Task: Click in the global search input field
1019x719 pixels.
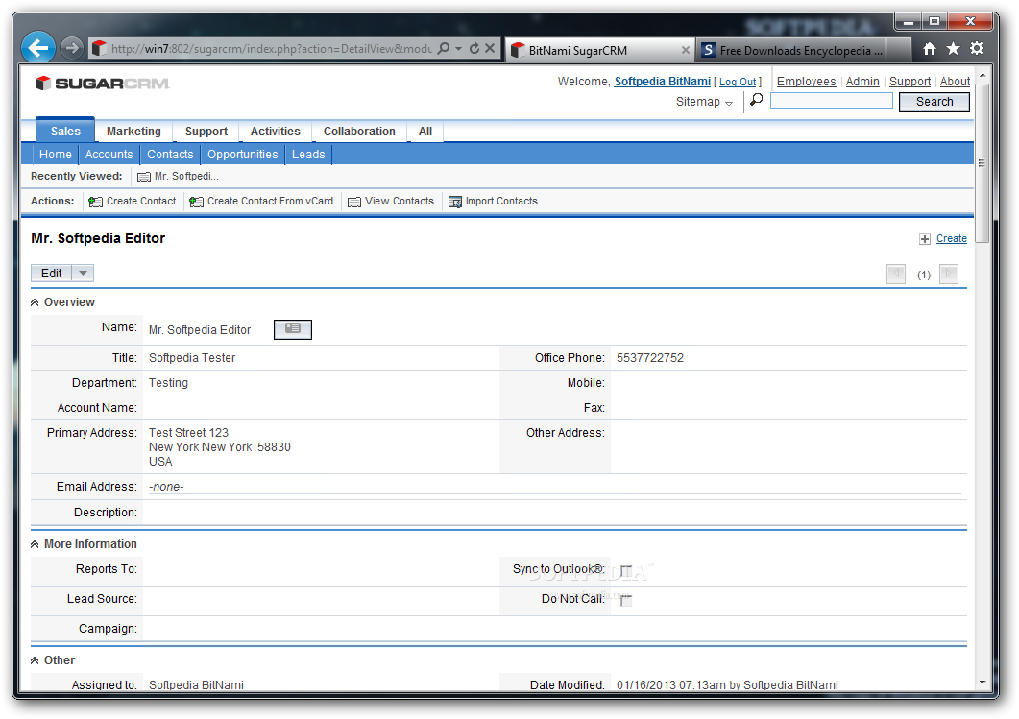Action: pos(831,102)
